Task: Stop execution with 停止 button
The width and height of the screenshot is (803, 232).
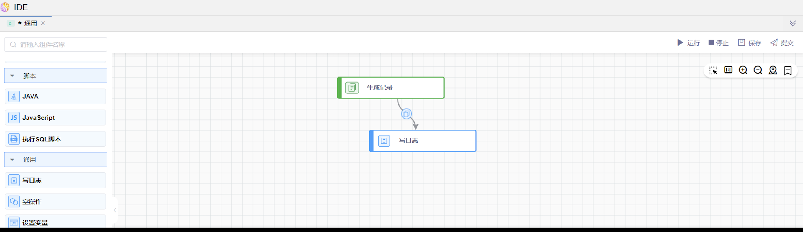Action: (718, 43)
